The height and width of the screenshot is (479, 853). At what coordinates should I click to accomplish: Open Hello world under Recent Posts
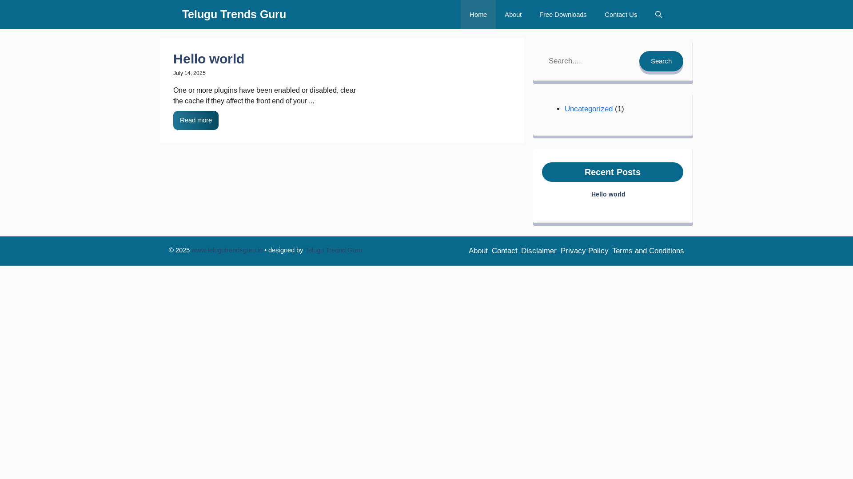click(x=608, y=194)
